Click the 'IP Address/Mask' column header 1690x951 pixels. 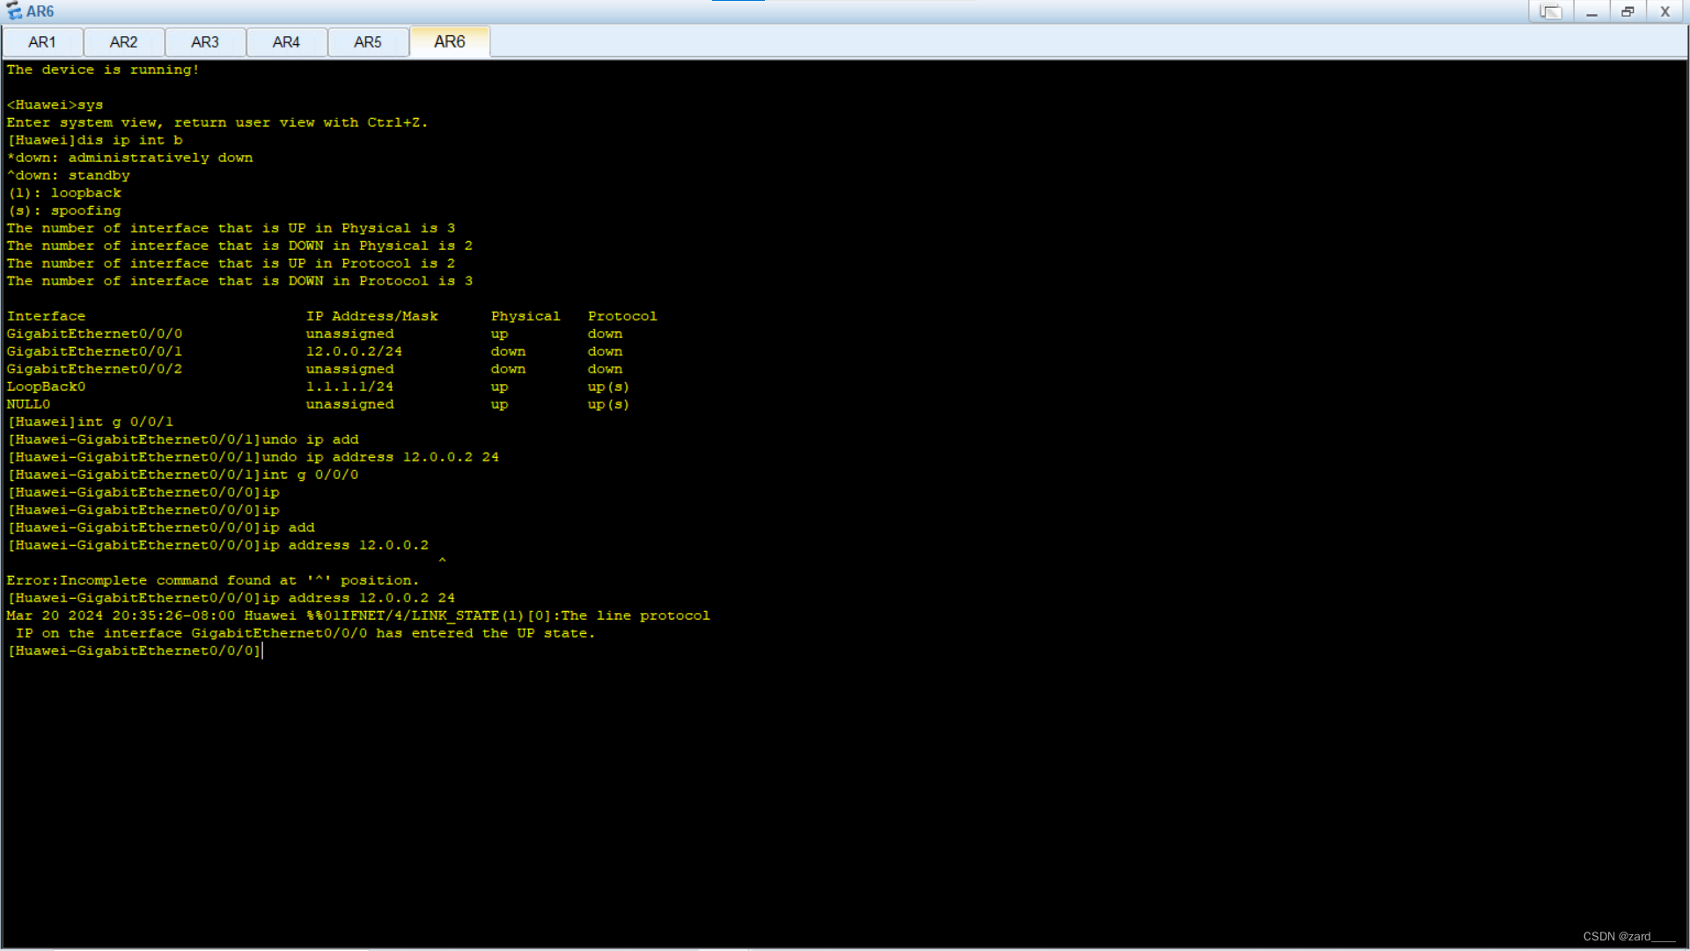click(371, 316)
